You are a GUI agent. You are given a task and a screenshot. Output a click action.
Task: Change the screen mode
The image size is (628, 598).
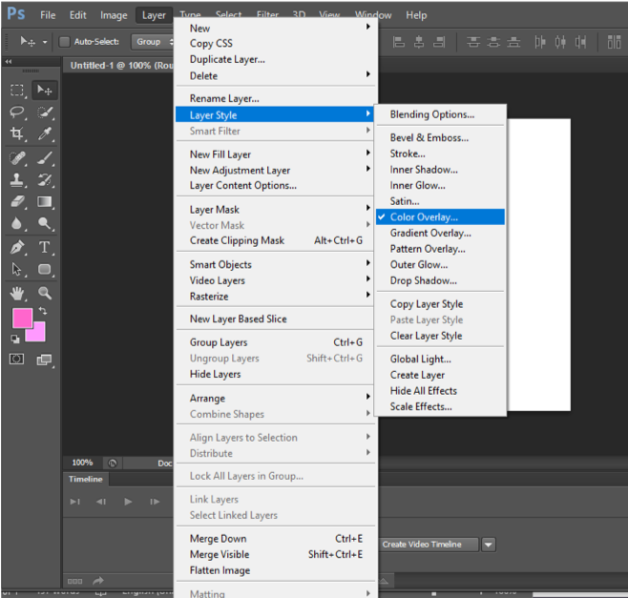click(45, 360)
